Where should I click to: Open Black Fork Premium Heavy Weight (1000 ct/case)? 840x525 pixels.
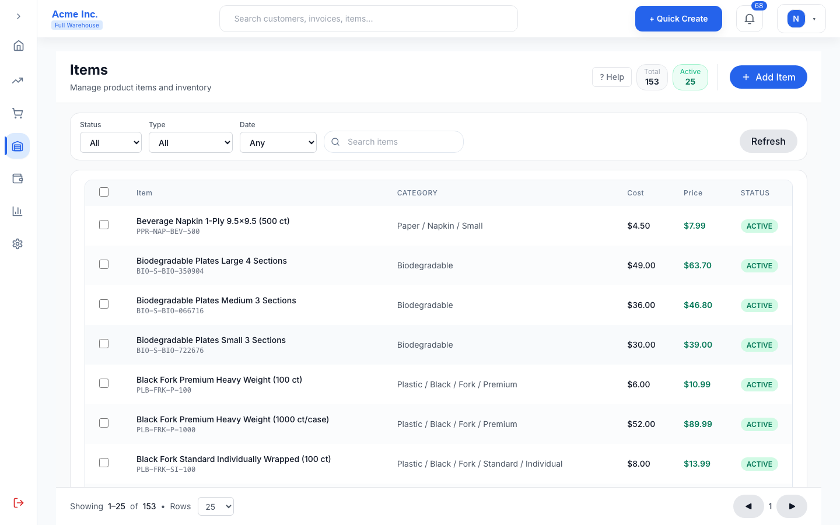[233, 419]
